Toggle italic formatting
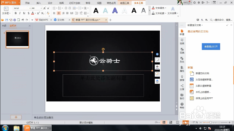Viewport: 234px width, 131px height. (20, 13)
